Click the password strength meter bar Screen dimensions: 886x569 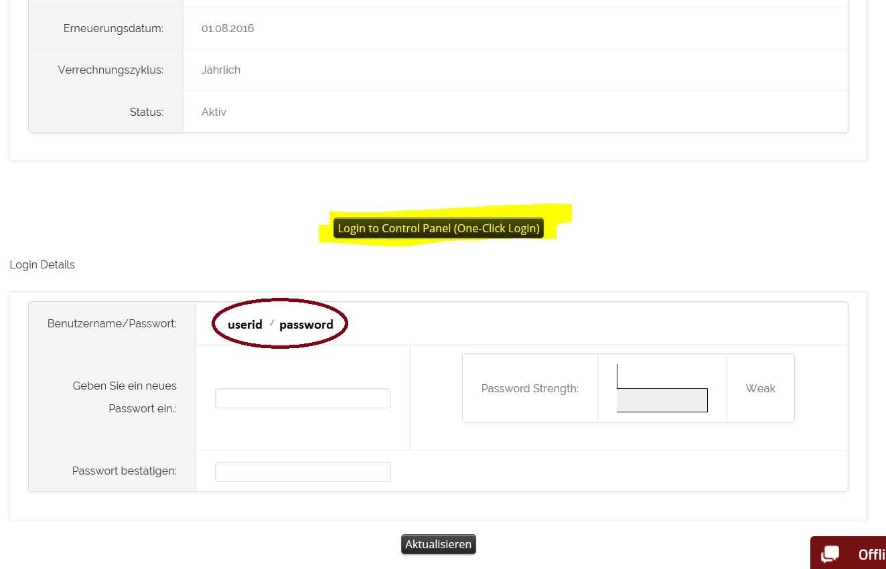(662, 400)
